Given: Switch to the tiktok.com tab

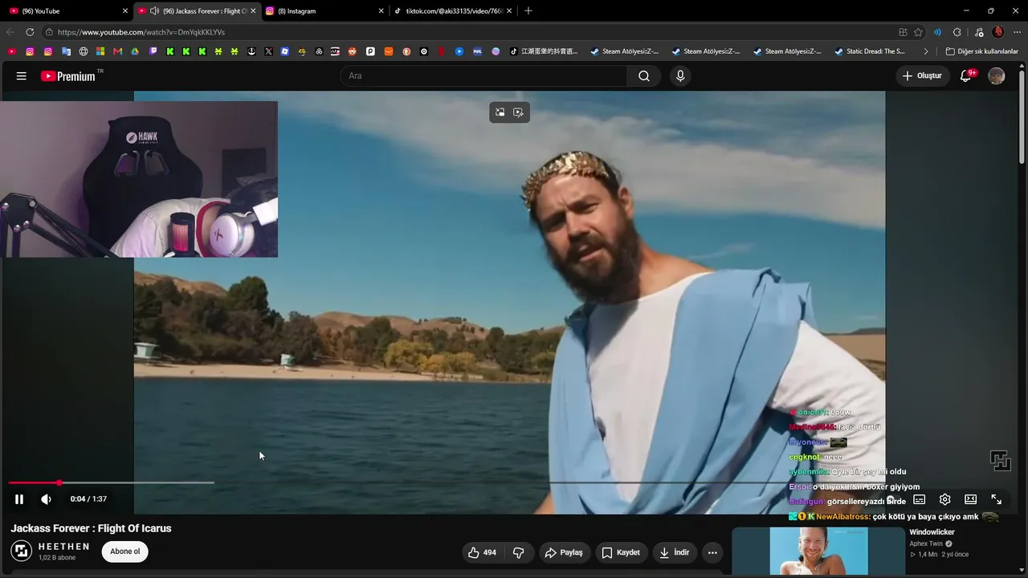Looking at the screenshot, I should coord(453,11).
